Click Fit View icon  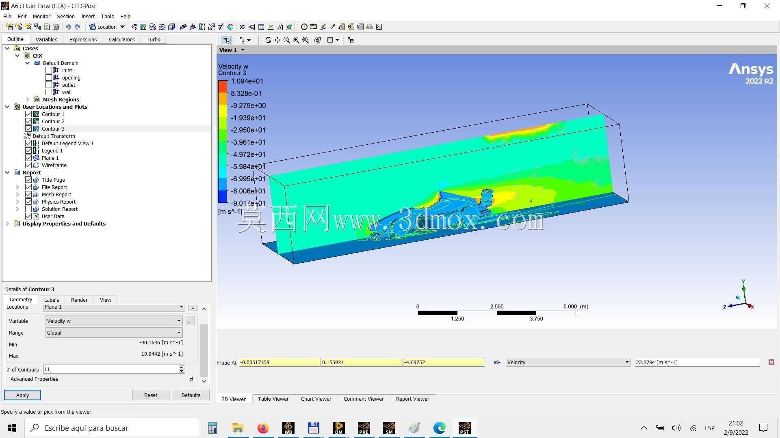point(305,40)
